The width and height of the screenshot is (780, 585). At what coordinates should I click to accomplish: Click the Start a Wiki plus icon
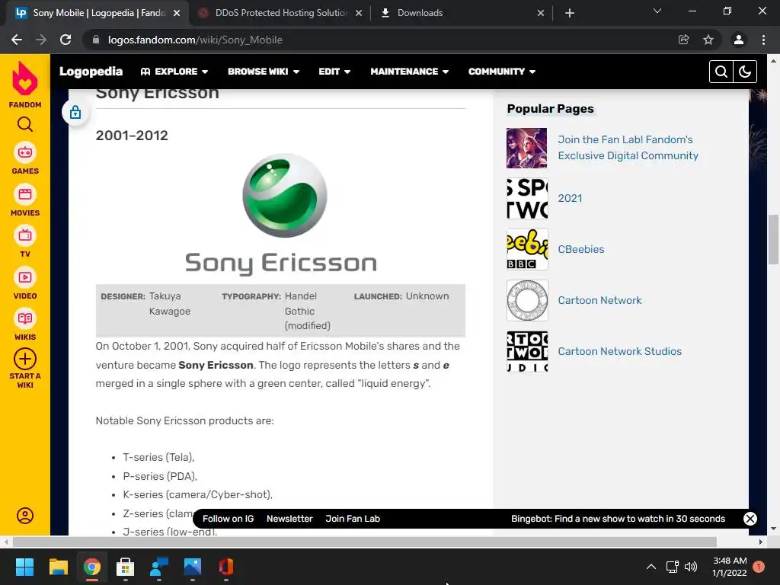[x=25, y=360]
